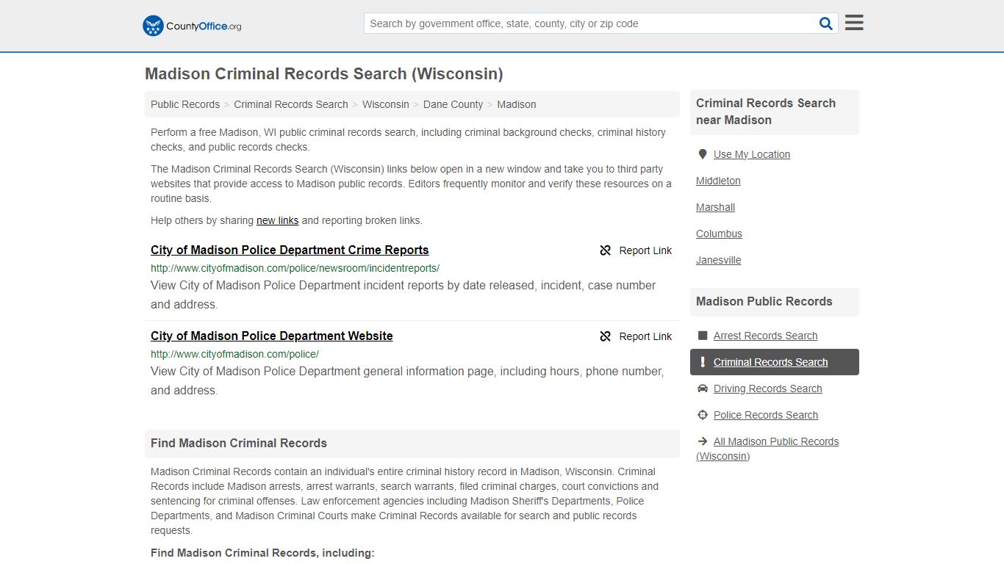Click the broken-link icon for Police Department Website
1004x564 pixels.
[x=606, y=336]
